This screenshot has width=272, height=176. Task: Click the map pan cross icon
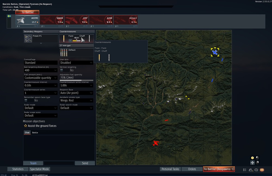click(252, 162)
